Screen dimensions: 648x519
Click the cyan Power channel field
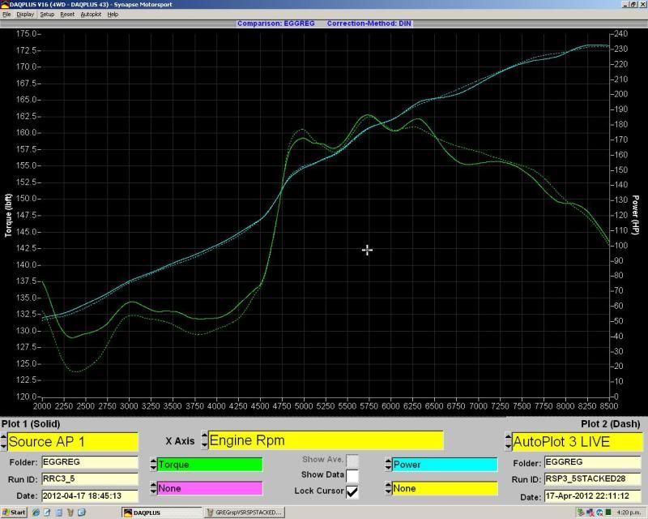[445, 465]
